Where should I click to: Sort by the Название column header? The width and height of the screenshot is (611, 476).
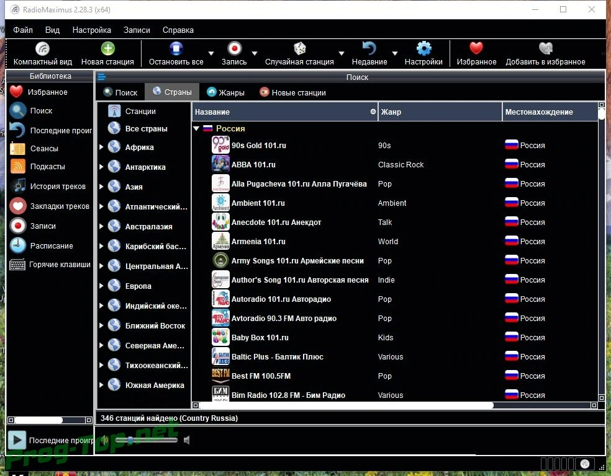pyautogui.click(x=285, y=112)
